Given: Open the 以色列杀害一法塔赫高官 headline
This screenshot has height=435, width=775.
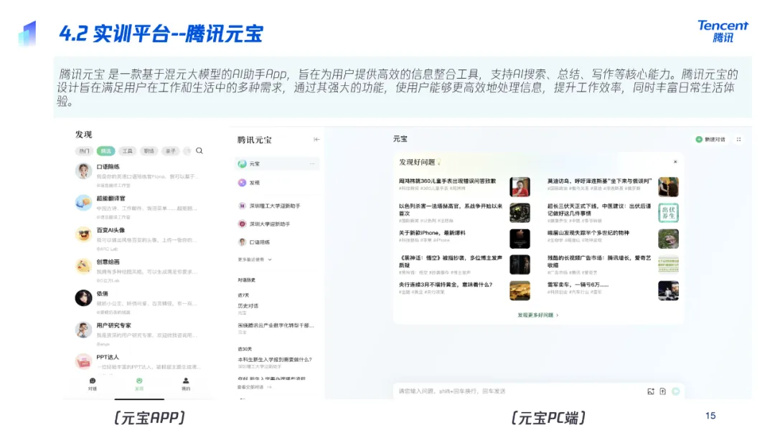Looking at the screenshot, I should 451,210.
